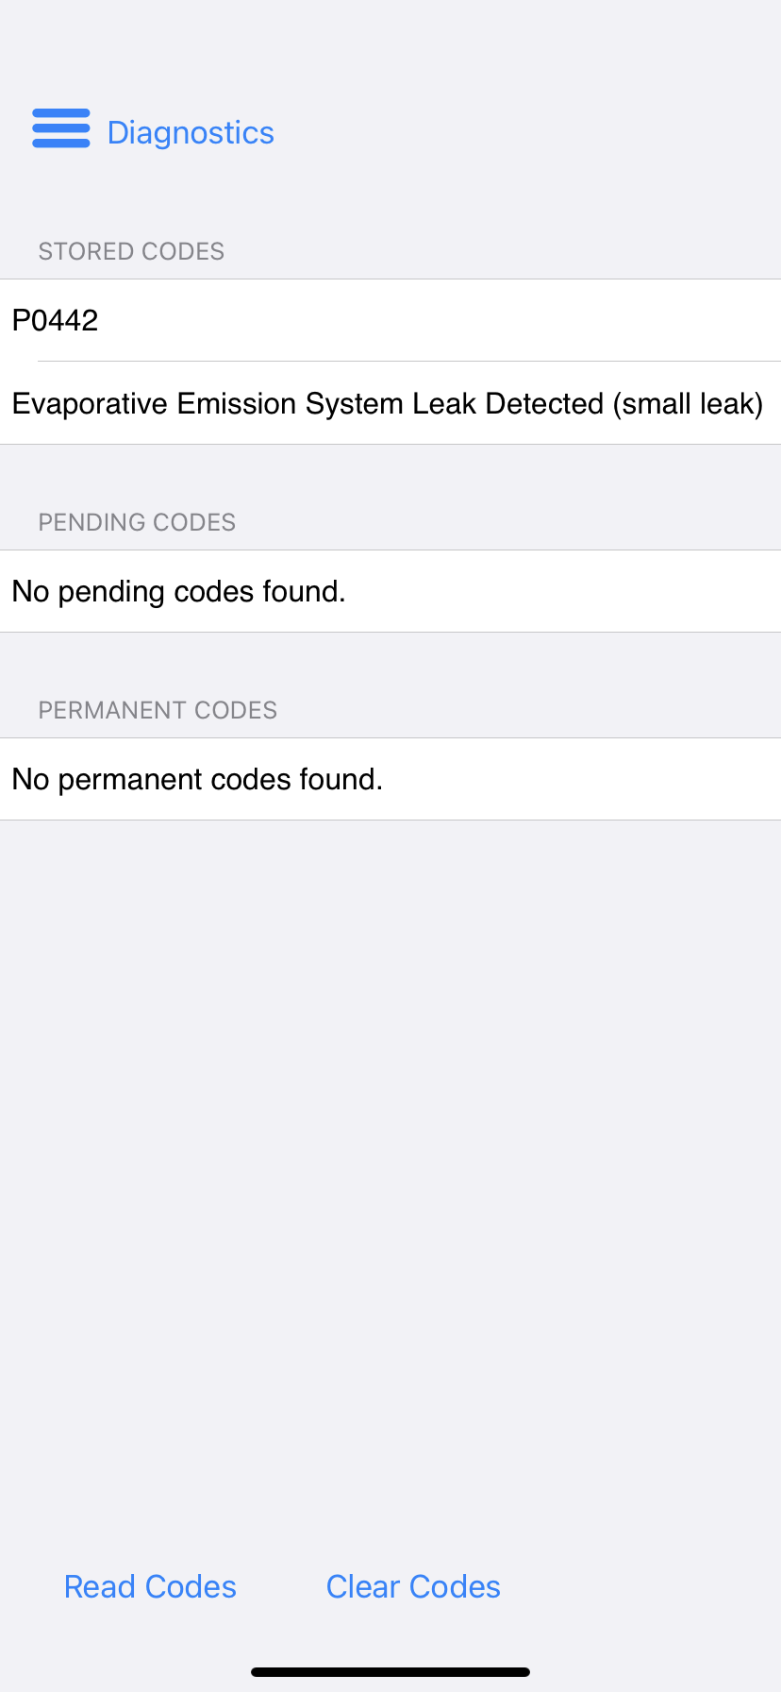Select the No pending codes found row

pos(390,591)
